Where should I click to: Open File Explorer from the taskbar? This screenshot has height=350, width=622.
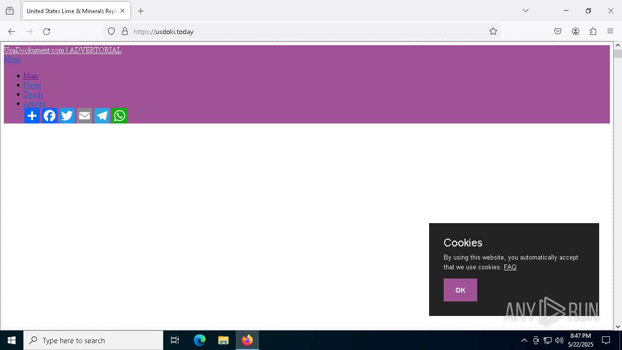click(223, 340)
